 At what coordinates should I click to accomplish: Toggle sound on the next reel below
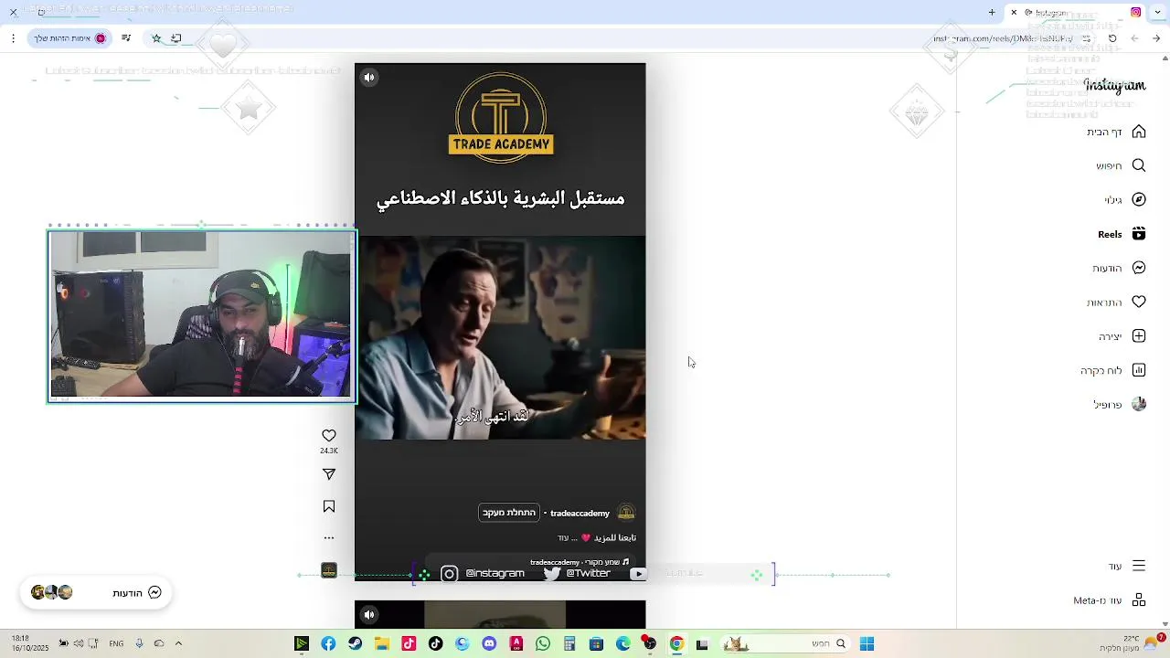coord(369,614)
